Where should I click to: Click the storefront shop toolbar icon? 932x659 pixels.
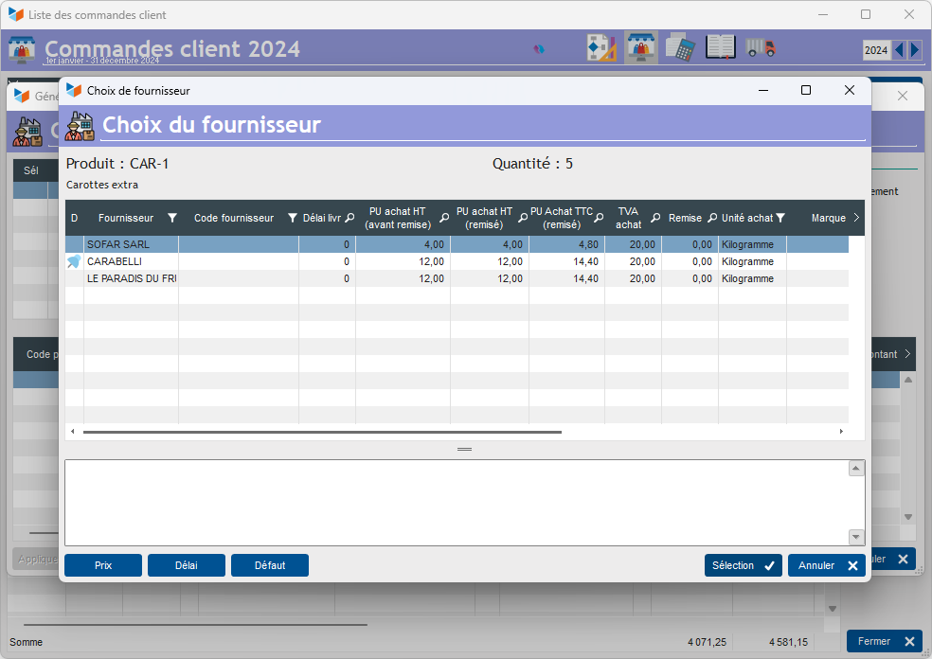(x=641, y=47)
